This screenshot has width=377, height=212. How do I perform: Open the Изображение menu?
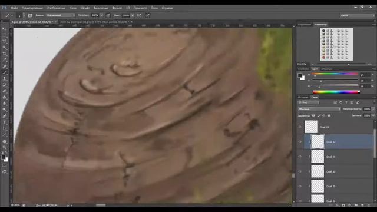[x=57, y=8]
